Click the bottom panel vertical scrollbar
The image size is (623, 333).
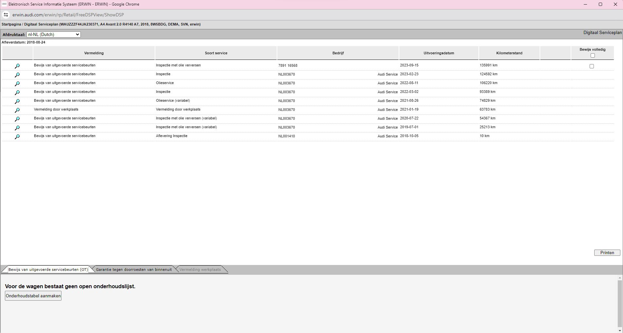point(620,304)
